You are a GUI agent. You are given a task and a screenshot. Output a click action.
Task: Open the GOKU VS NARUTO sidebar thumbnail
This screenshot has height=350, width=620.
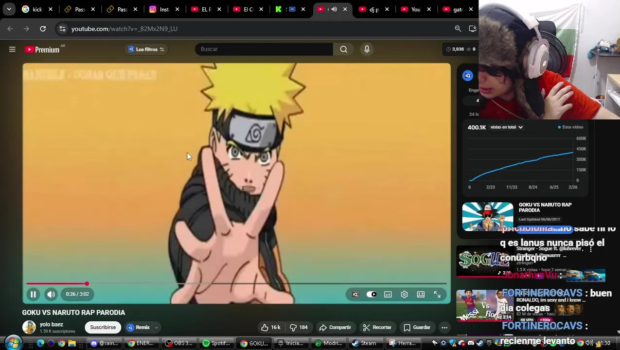pyautogui.click(x=487, y=216)
